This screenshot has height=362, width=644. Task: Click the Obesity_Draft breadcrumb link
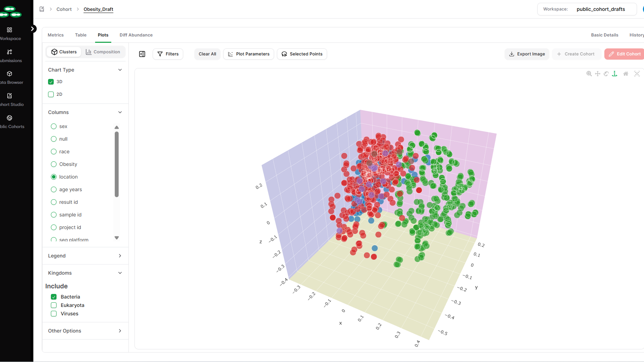(x=98, y=9)
